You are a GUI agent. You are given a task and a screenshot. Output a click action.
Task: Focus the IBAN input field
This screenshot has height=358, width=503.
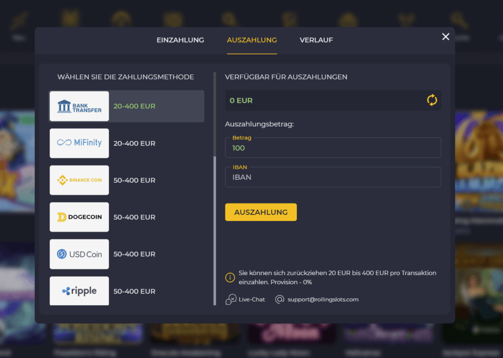(333, 177)
